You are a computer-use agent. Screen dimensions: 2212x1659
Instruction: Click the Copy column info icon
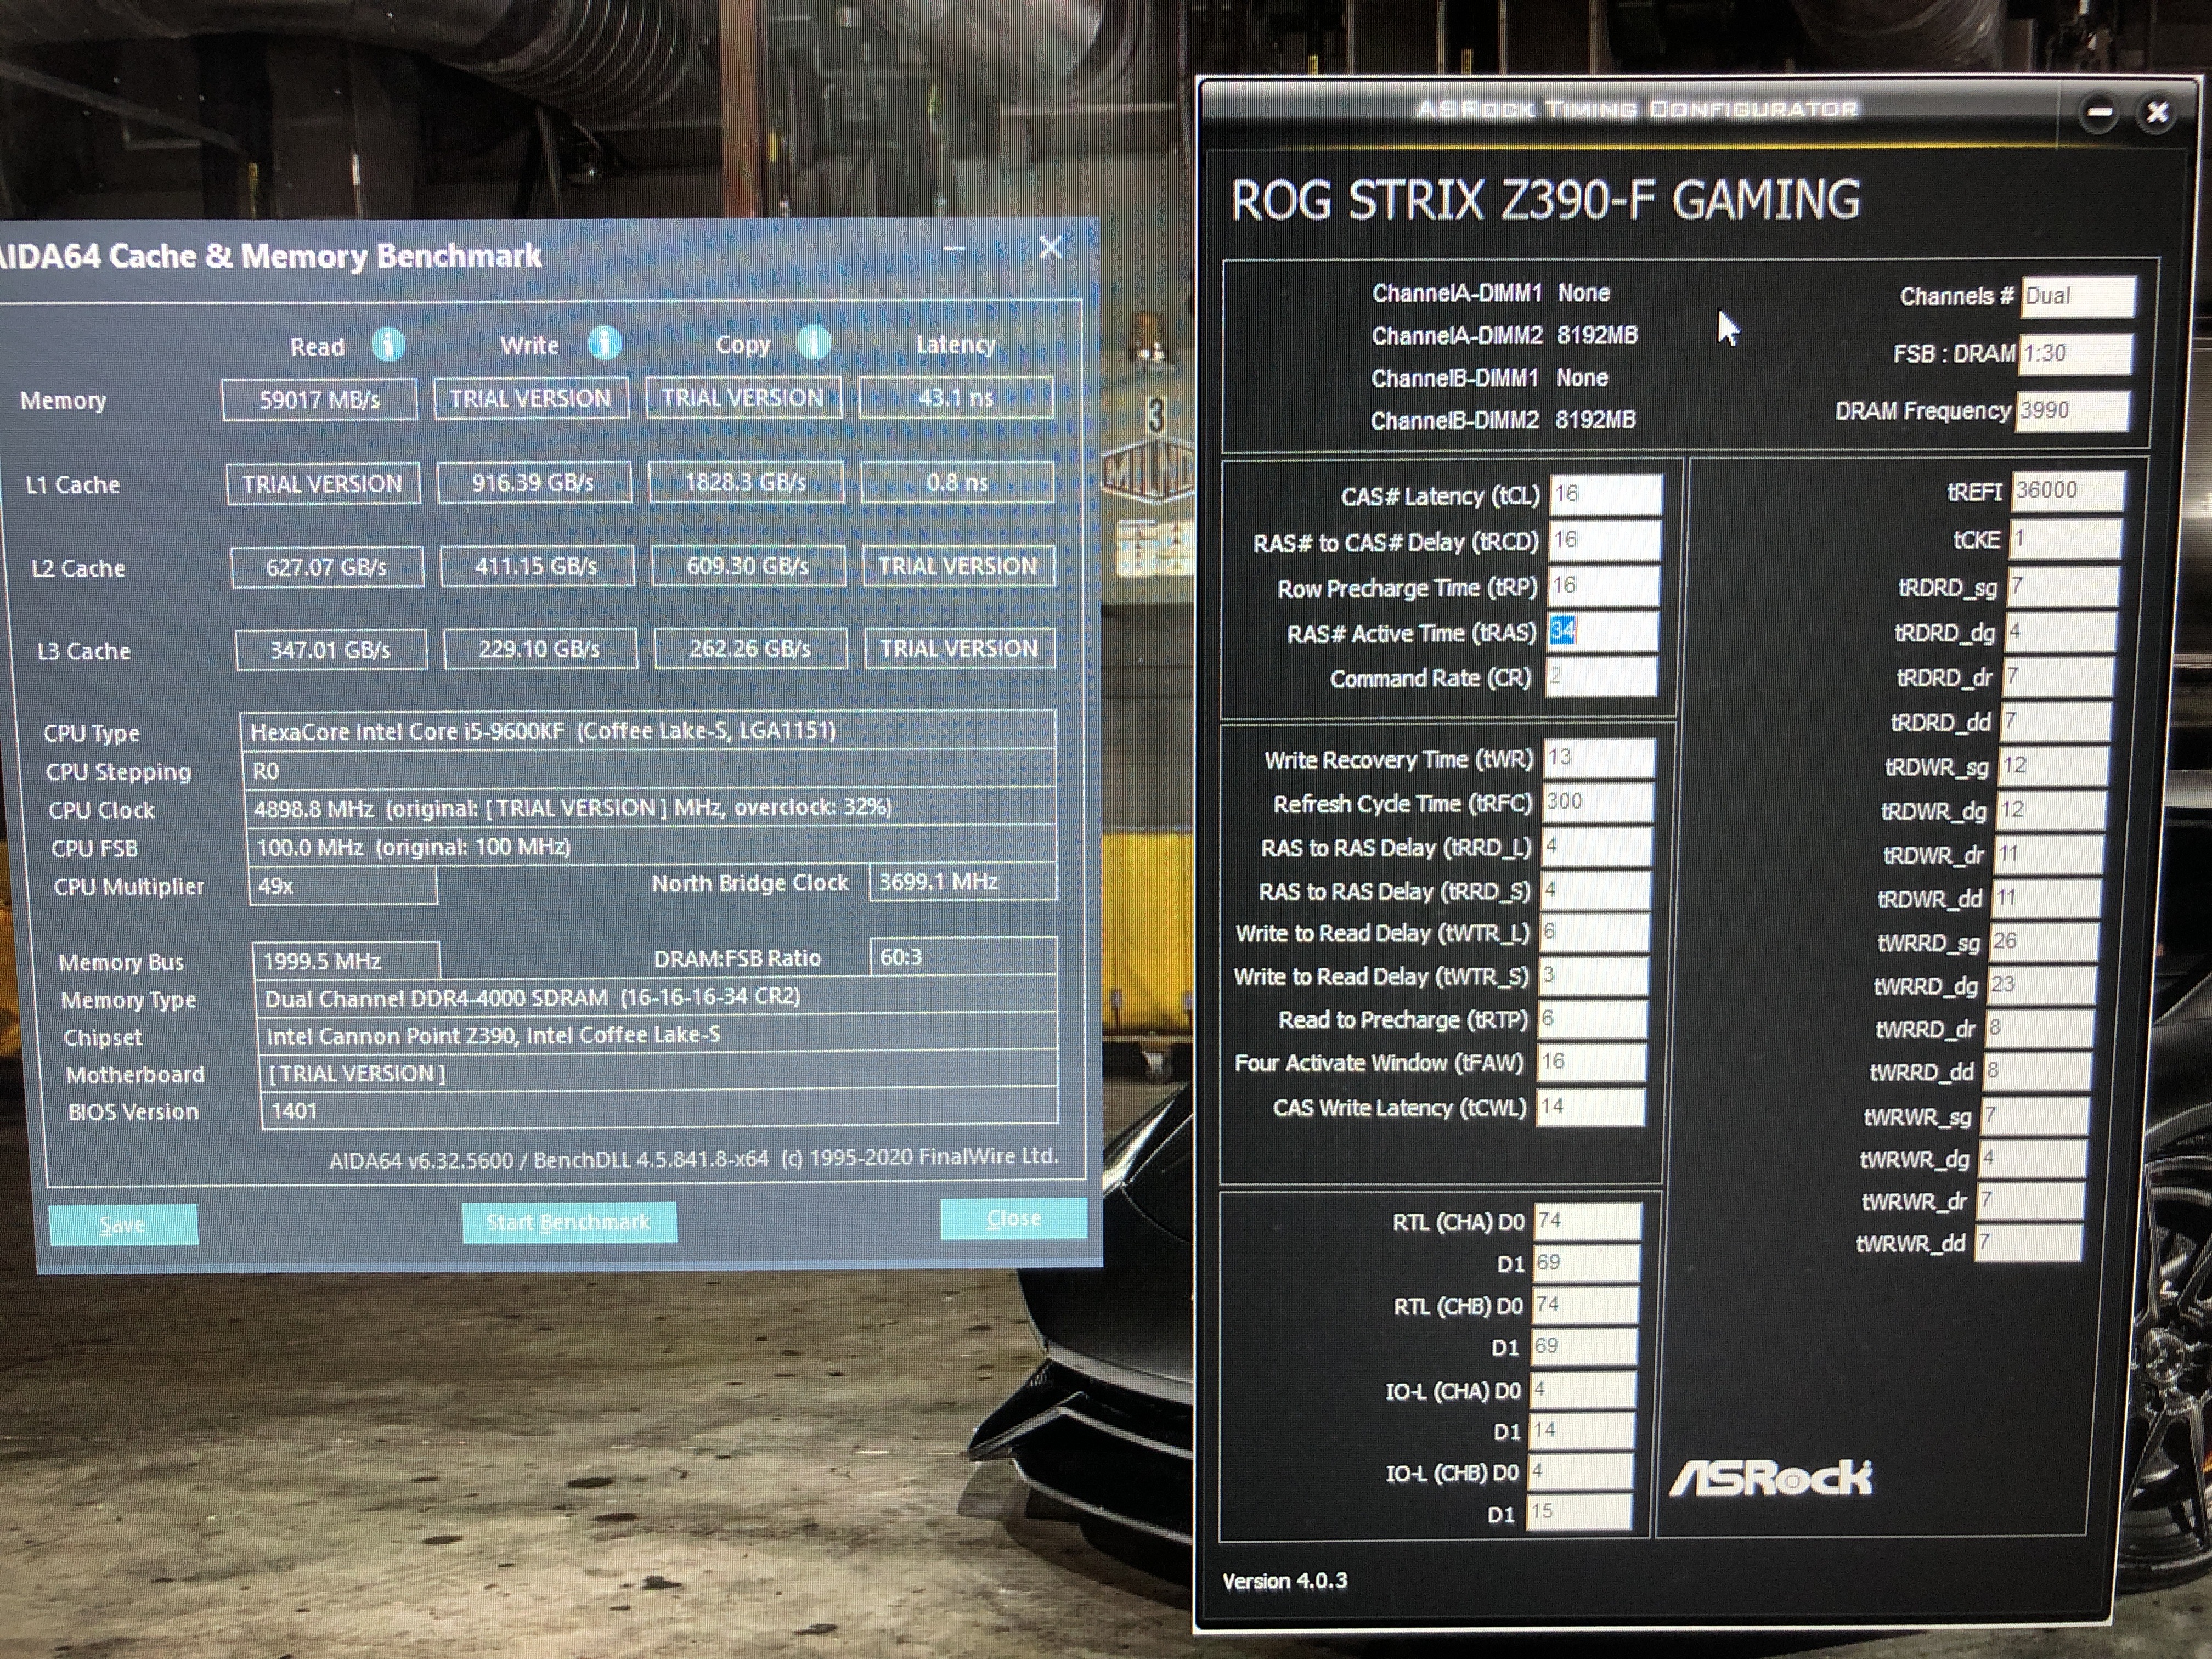pos(814,342)
